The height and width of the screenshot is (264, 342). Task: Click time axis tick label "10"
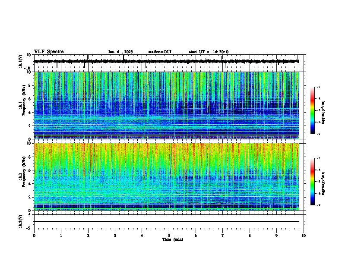tap(304, 236)
